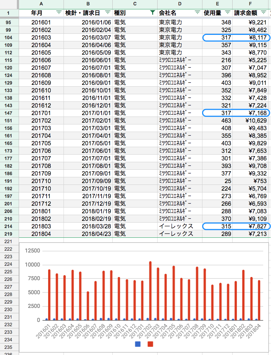Click red bar for 201606 in chart
The width and height of the screenshot is (271, 355).
coord(88,306)
